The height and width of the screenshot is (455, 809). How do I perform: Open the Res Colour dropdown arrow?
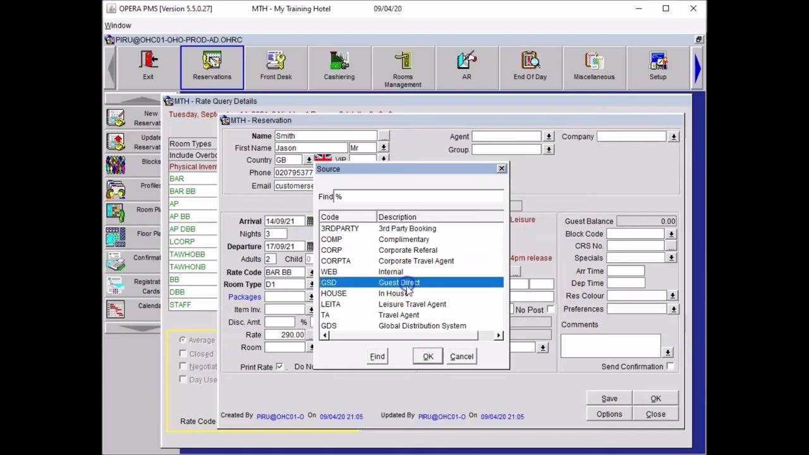click(x=672, y=296)
